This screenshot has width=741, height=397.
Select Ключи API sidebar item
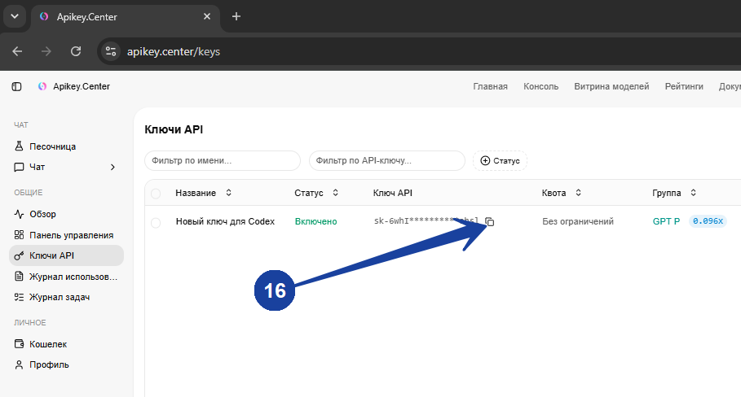pyautogui.click(x=66, y=255)
